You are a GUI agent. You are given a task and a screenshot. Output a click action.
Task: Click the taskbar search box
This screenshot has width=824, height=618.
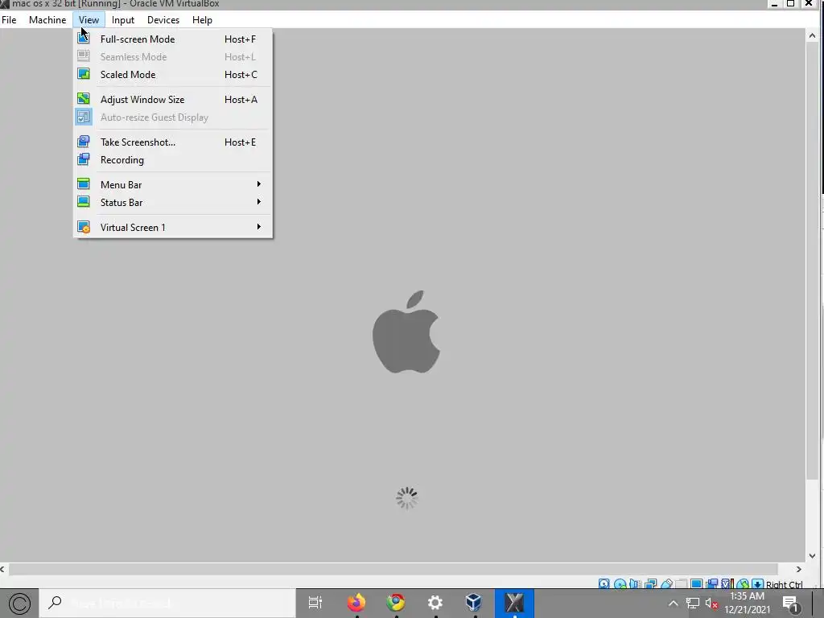167,604
